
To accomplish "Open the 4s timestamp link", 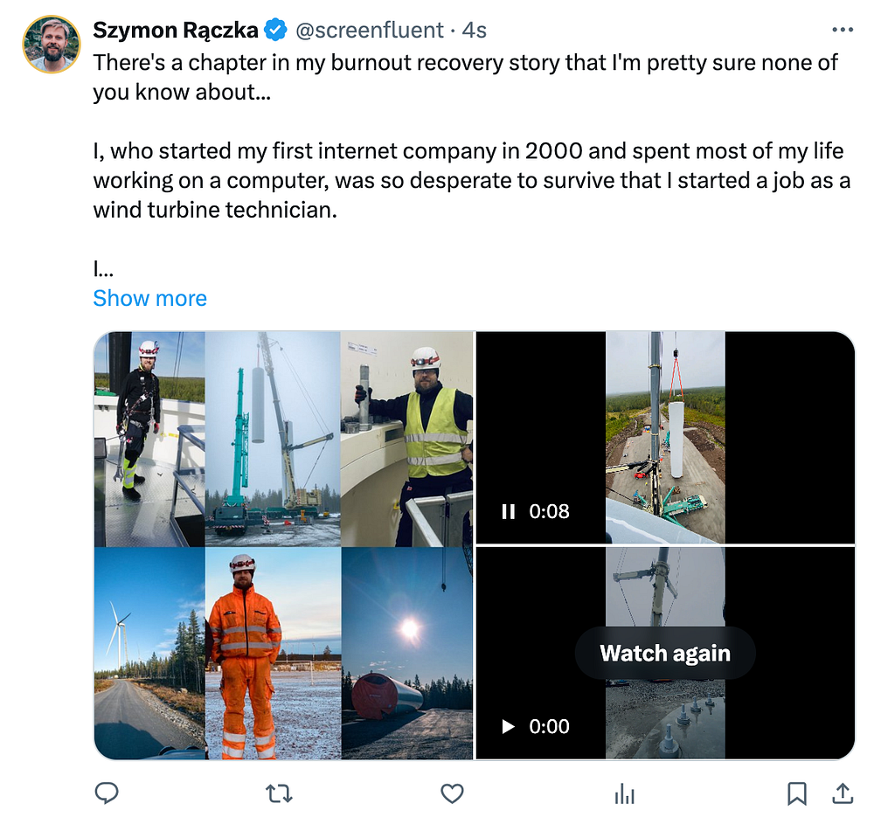I will click(475, 31).
